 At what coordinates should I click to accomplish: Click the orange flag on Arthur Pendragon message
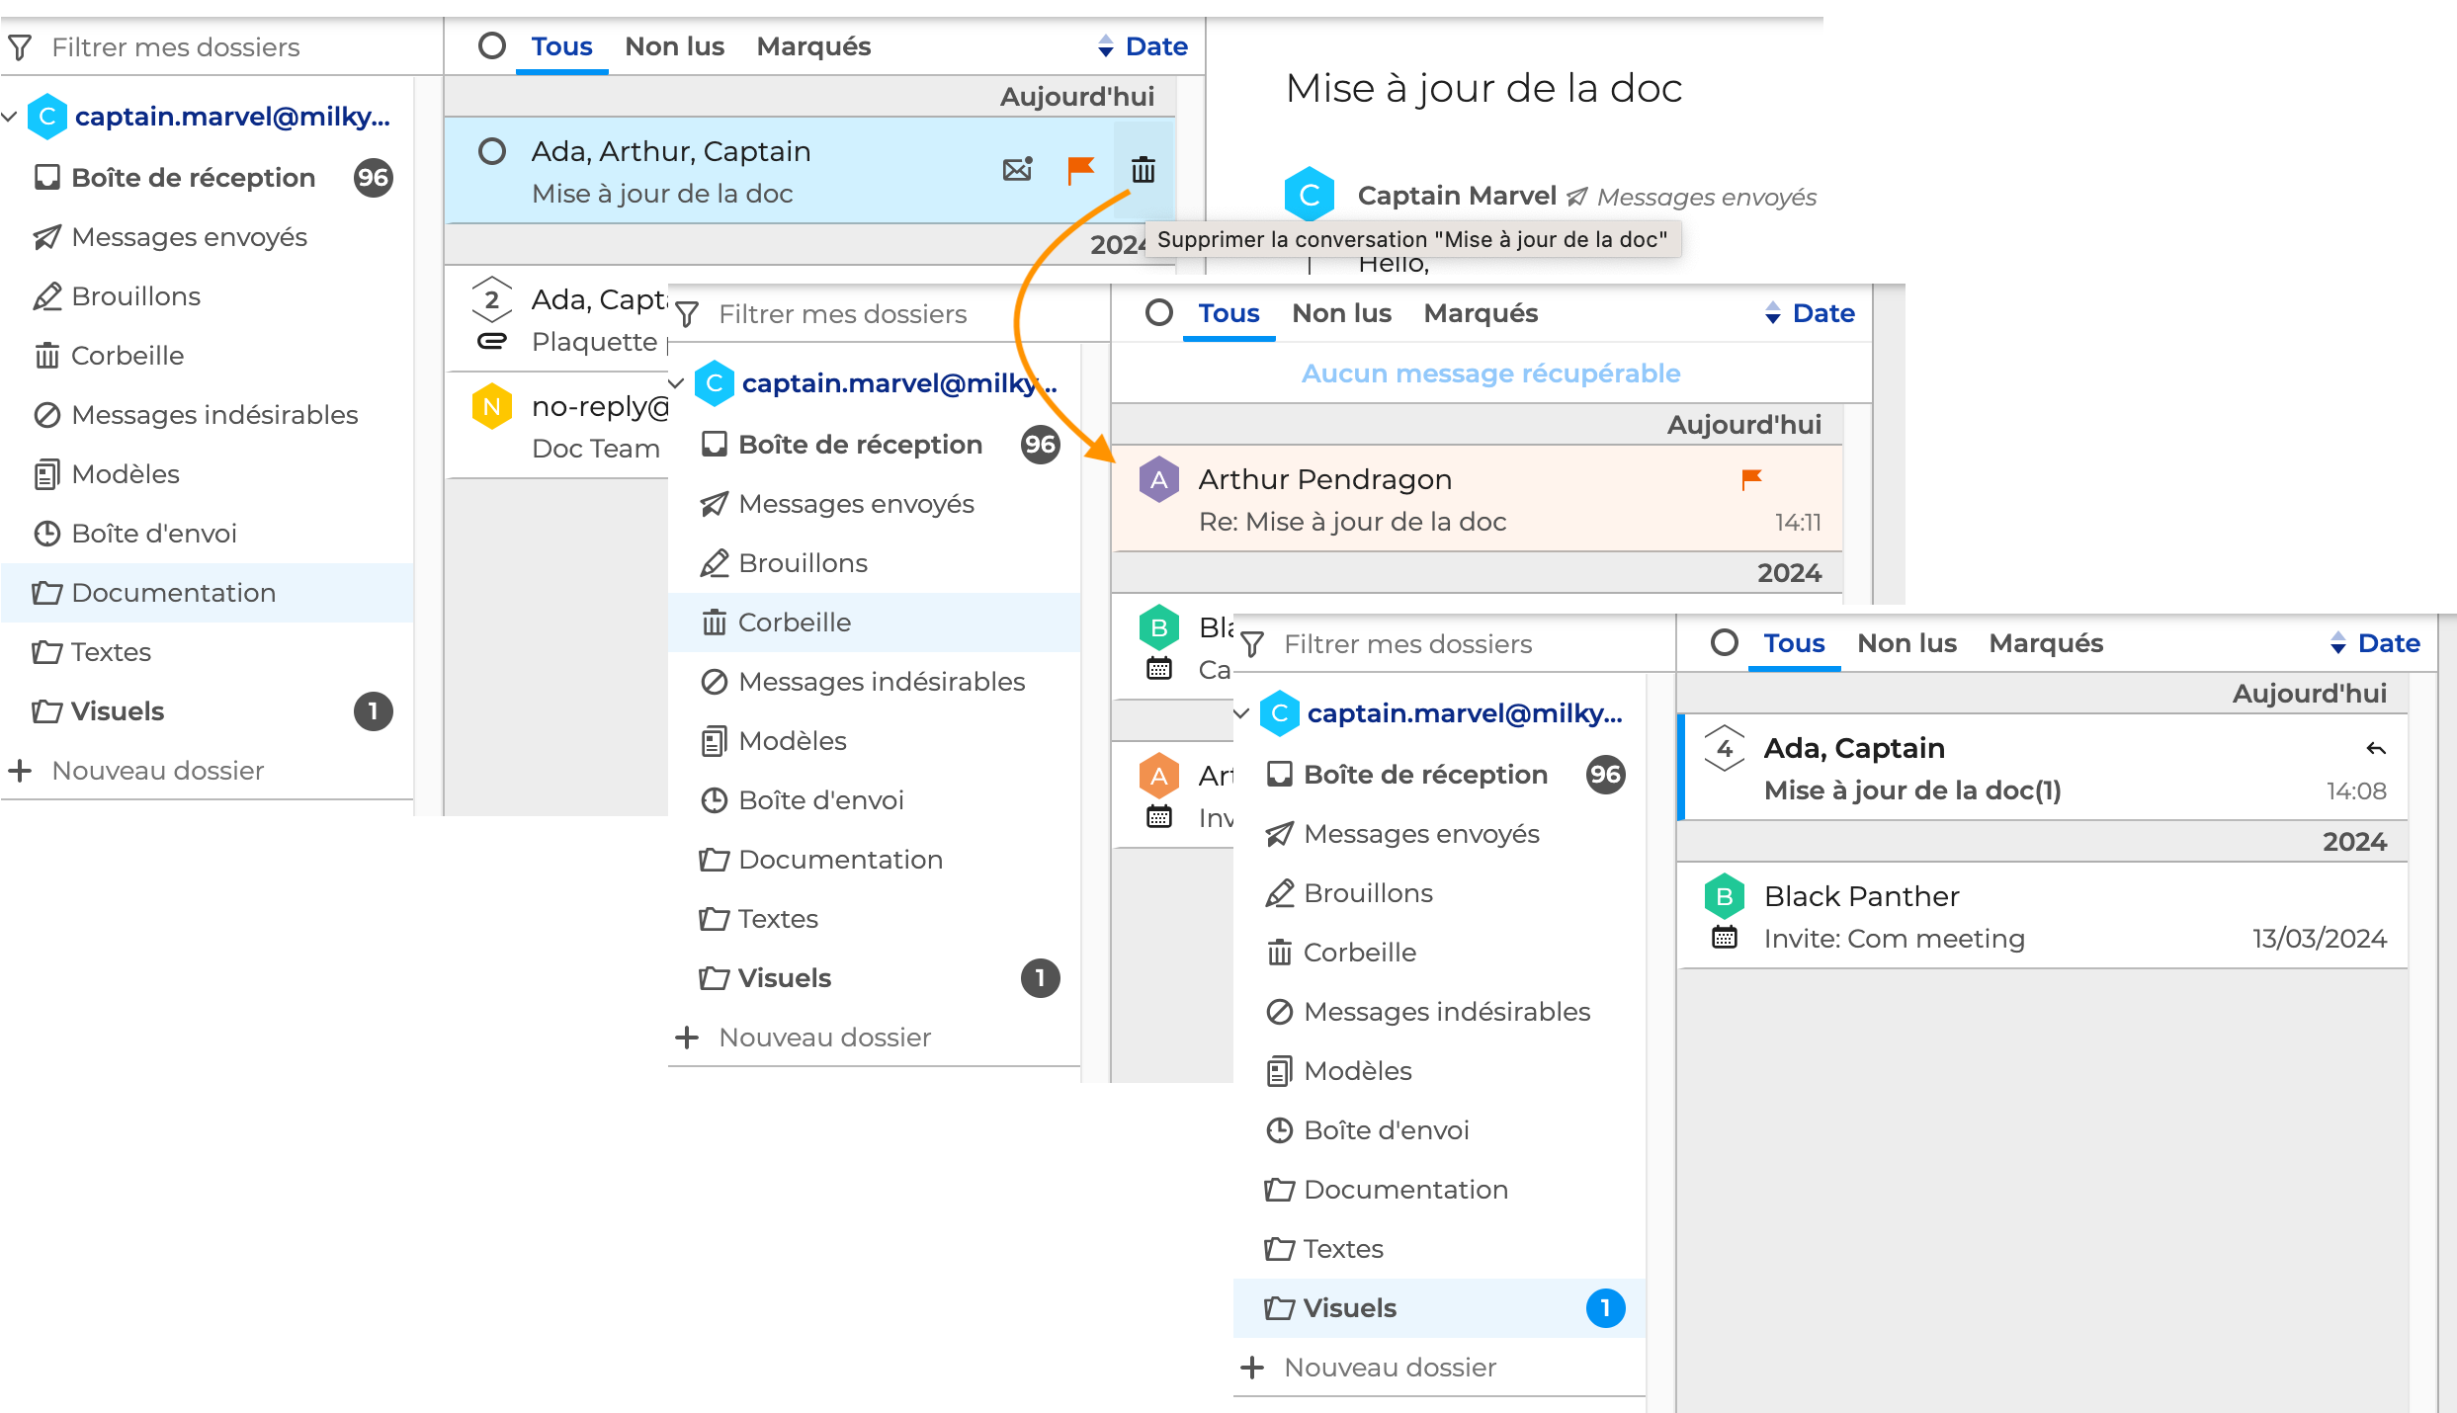click(1751, 479)
